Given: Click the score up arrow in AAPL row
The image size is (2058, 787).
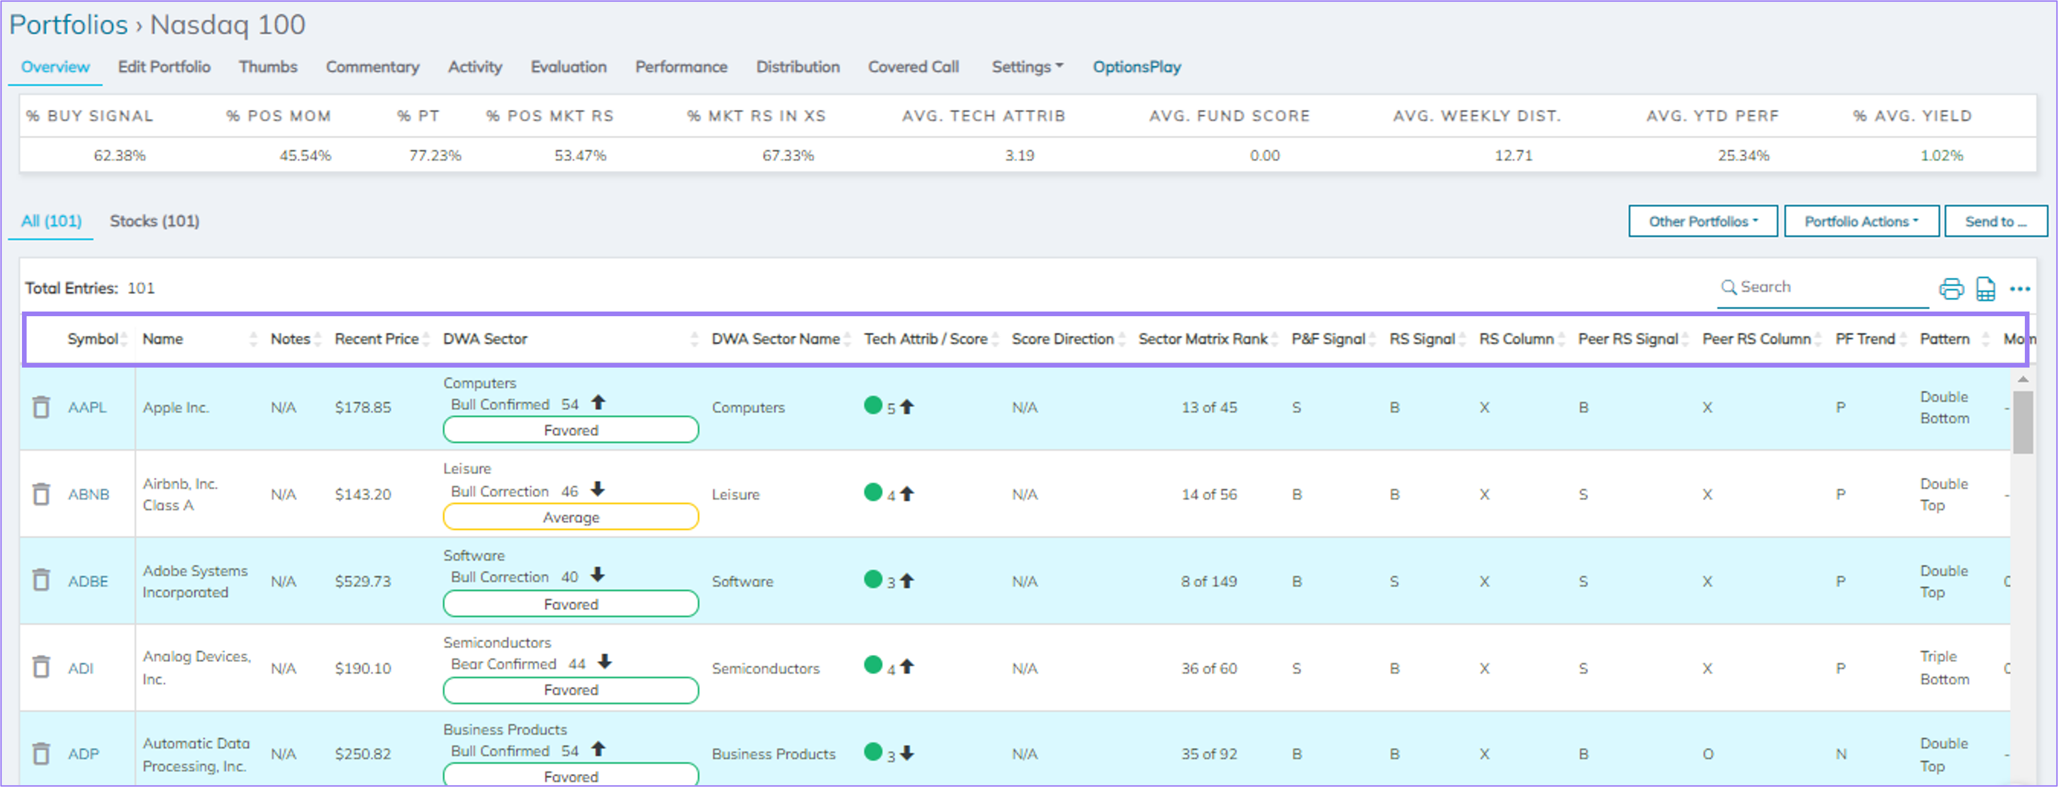Looking at the screenshot, I should [x=907, y=407].
